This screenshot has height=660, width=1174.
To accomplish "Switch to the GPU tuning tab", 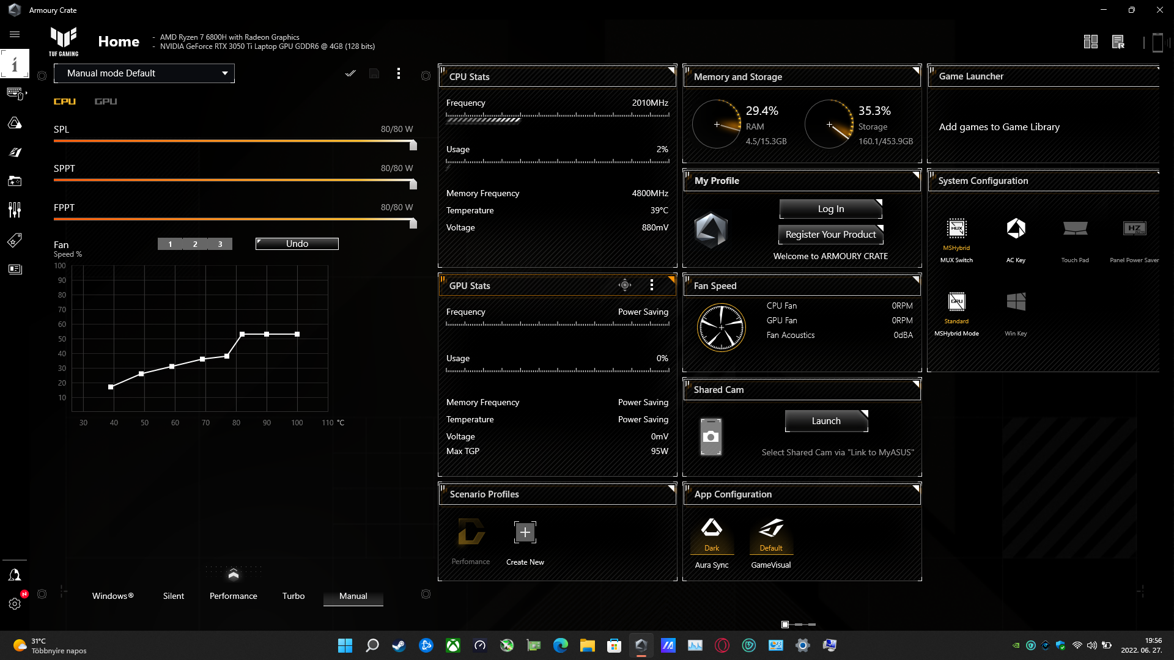I will 106,101.
